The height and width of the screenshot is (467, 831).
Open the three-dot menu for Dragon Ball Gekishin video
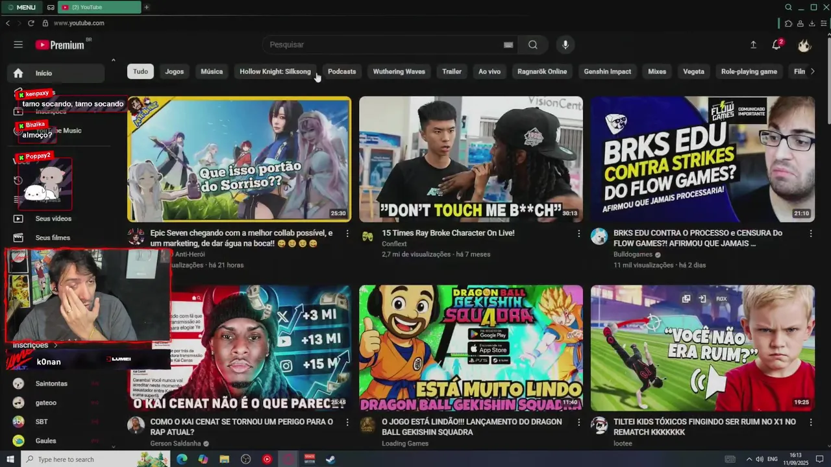point(579,422)
